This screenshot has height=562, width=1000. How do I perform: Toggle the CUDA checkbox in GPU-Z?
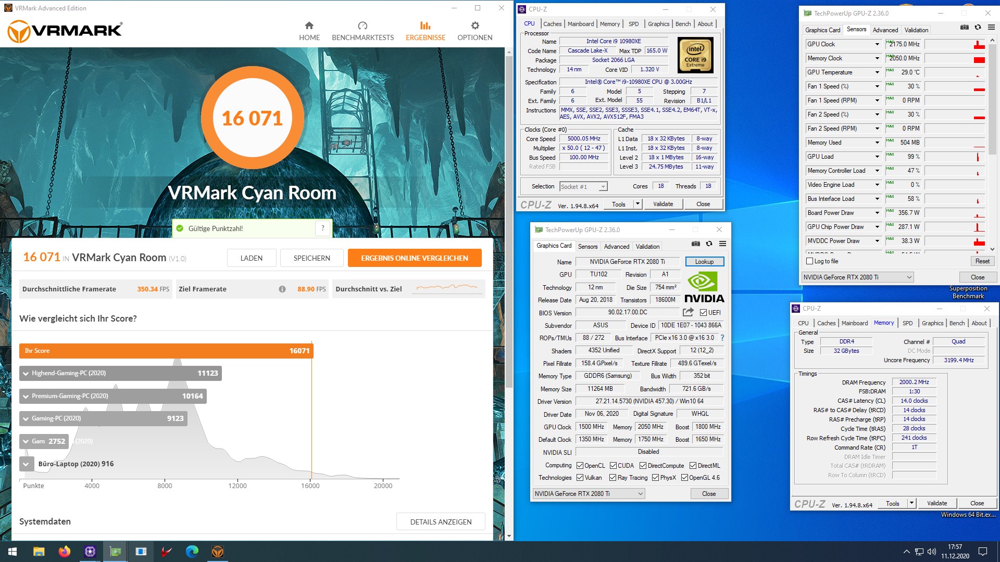(x=613, y=466)
